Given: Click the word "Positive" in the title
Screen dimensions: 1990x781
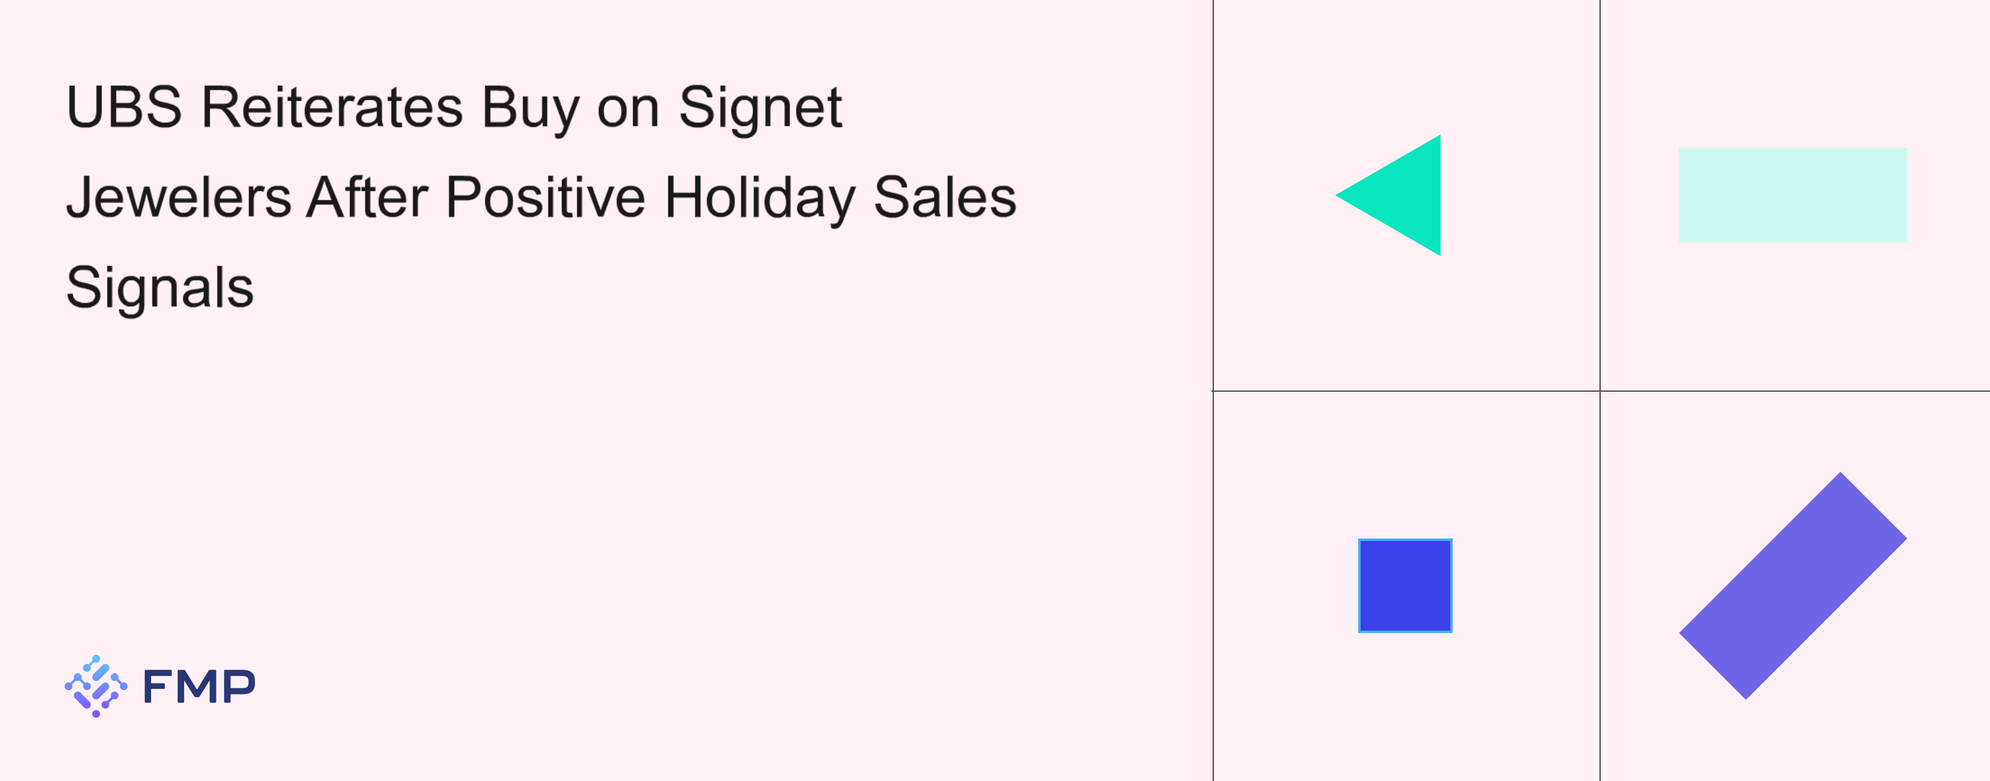Looking at the screenshot, I should [545, 198].
